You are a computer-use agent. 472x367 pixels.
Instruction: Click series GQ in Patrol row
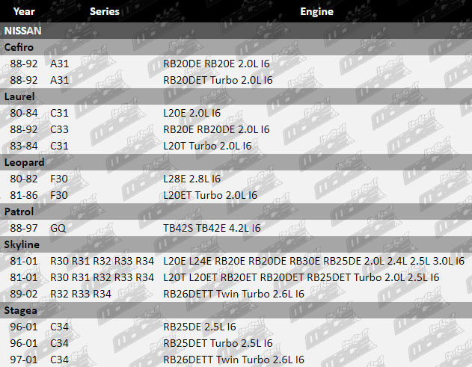(x=58, y=228)
